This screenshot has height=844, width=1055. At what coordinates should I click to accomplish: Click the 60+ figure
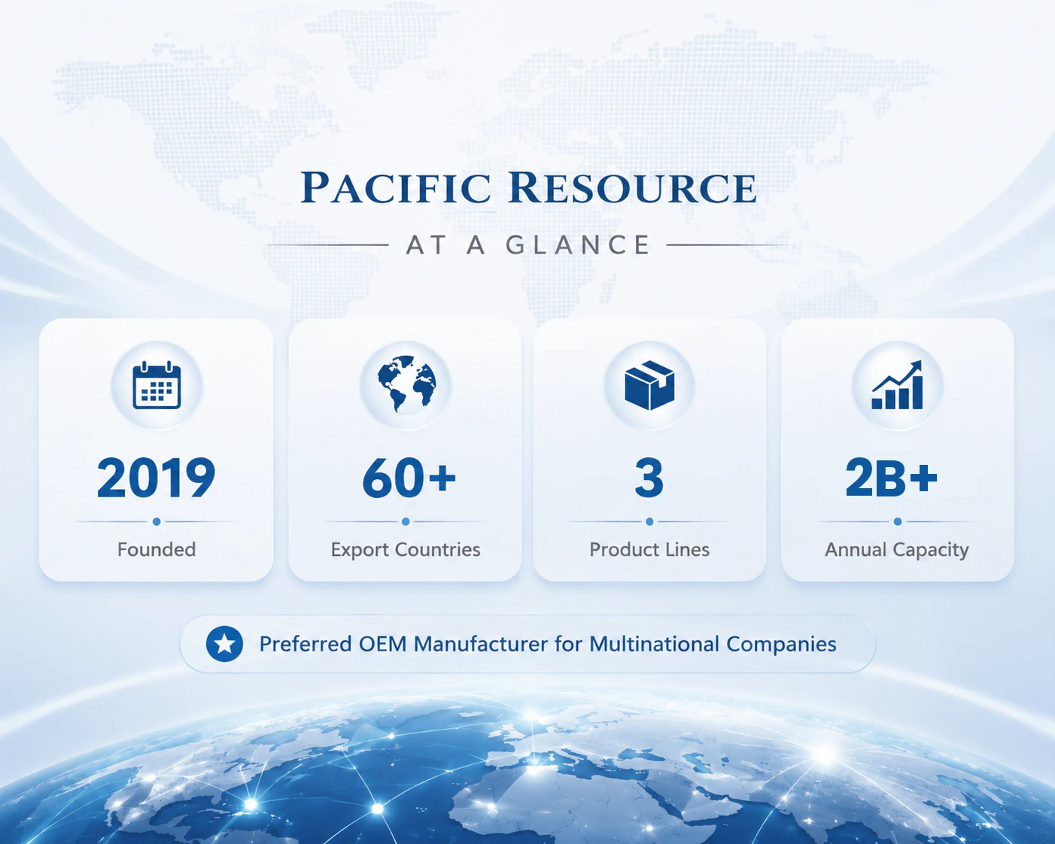click(x=409, y=478)
